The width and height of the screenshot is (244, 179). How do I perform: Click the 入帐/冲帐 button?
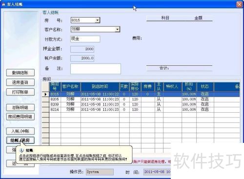20,131
